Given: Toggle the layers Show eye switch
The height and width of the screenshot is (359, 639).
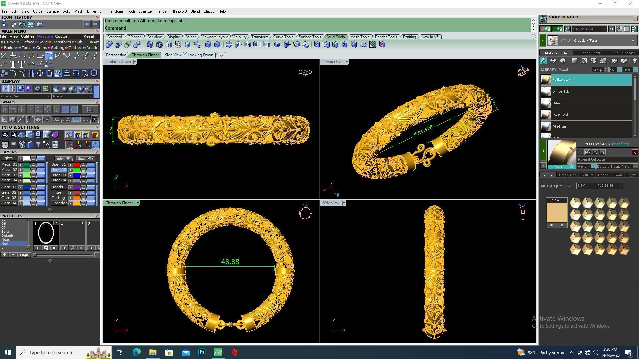Looking at the screenshot, I should [85, 159].
